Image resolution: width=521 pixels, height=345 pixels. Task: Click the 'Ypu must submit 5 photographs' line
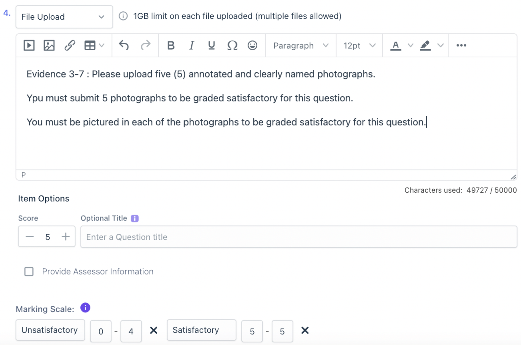point(190,98)
